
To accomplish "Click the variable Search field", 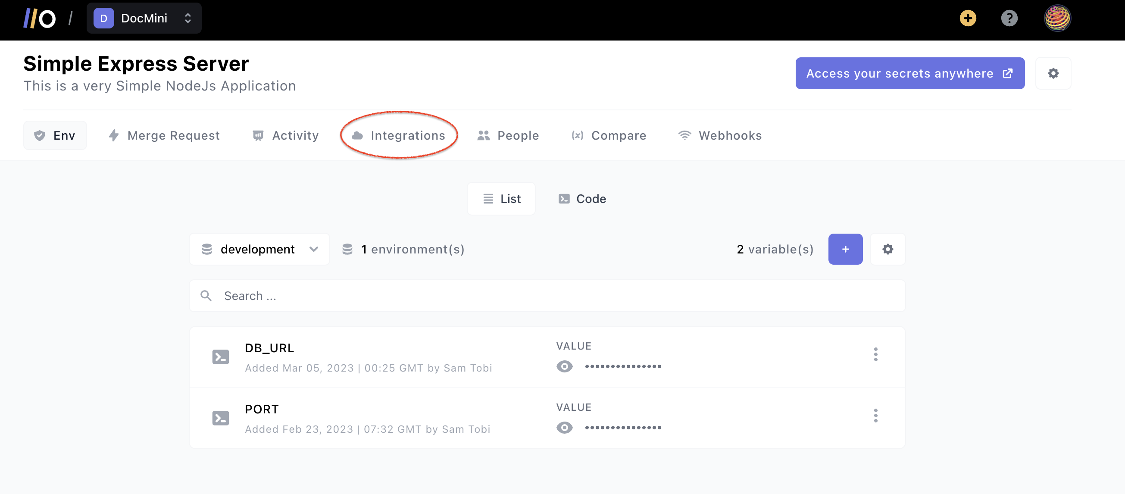I will (547, 296).
